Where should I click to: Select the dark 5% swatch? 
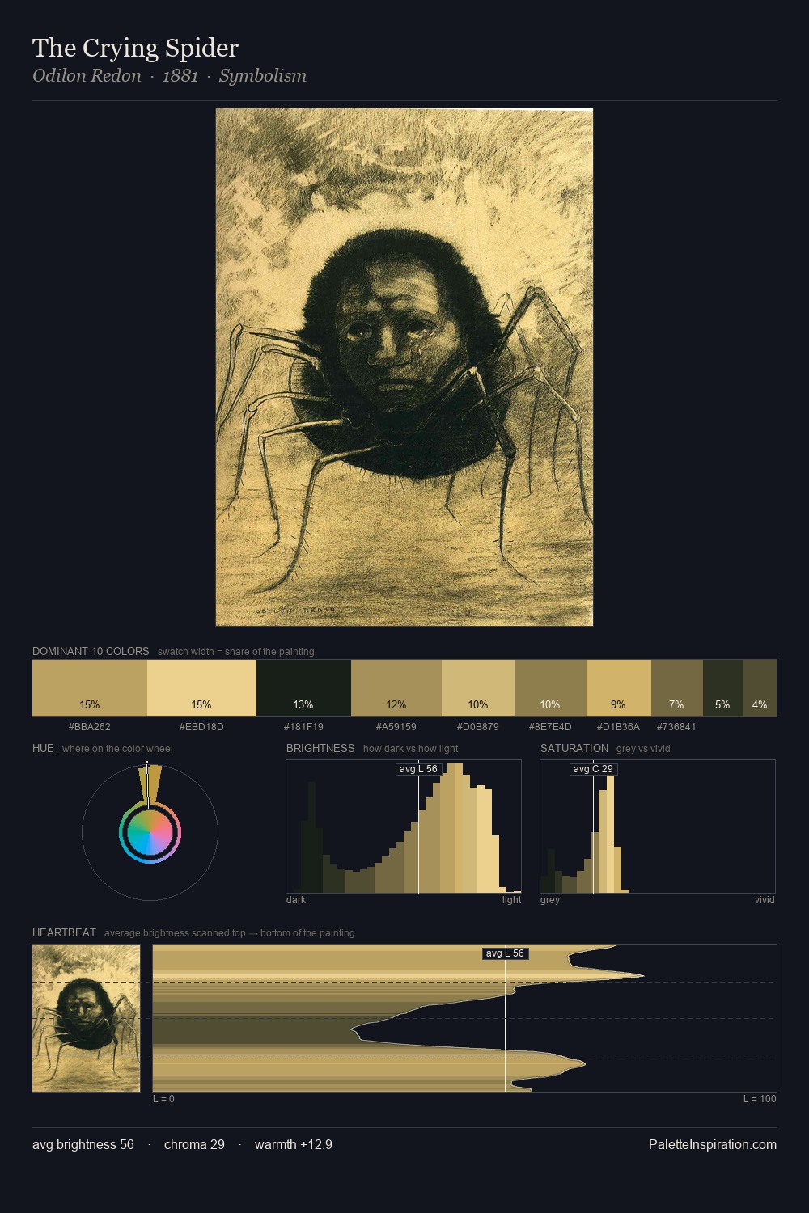coord(723,688)
